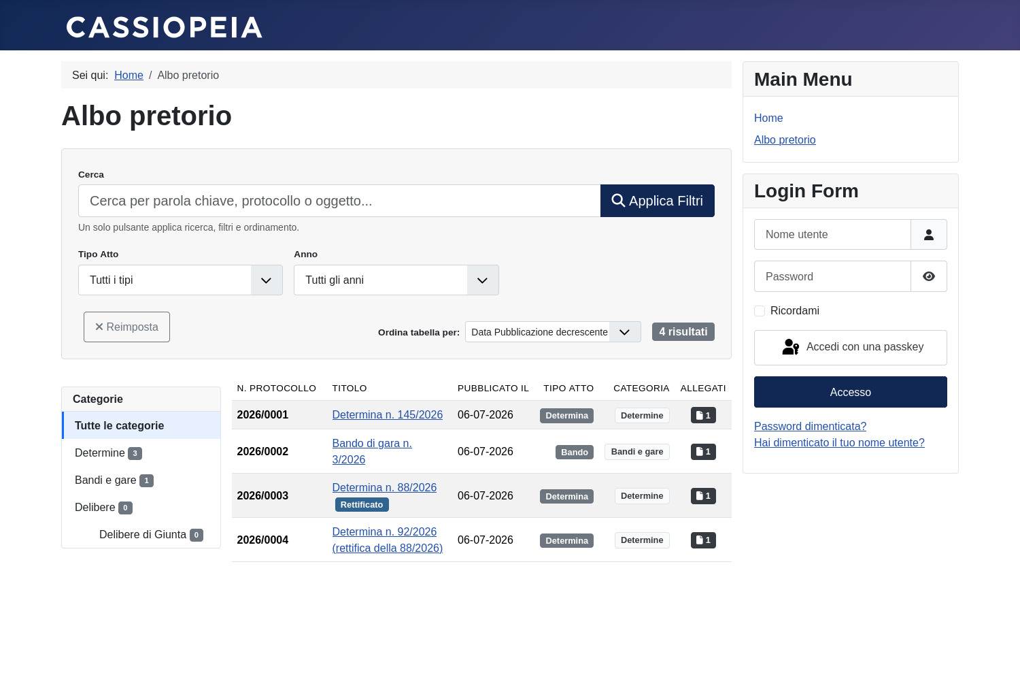The width and height of the screenshot is (1020, 690).
Task: Click Home breadcrumb link
Action: pyautogui.click(x=129, y=75)
